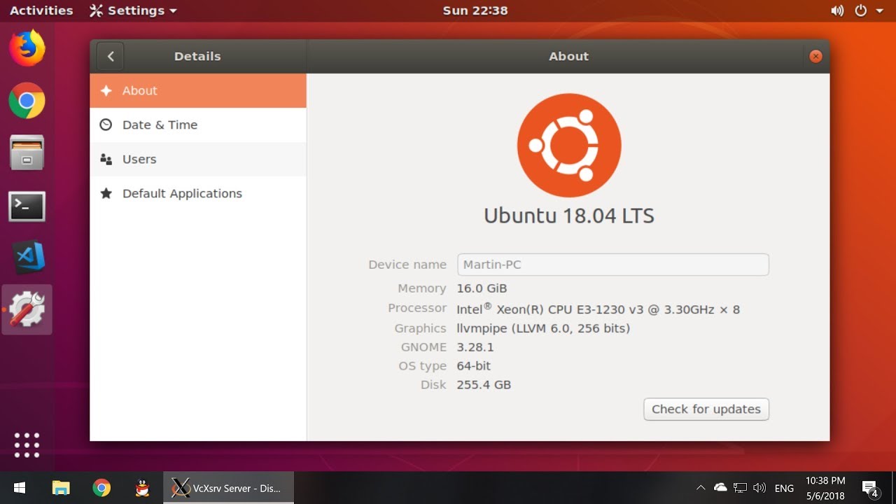Open the network tray icon

(740, 488)
